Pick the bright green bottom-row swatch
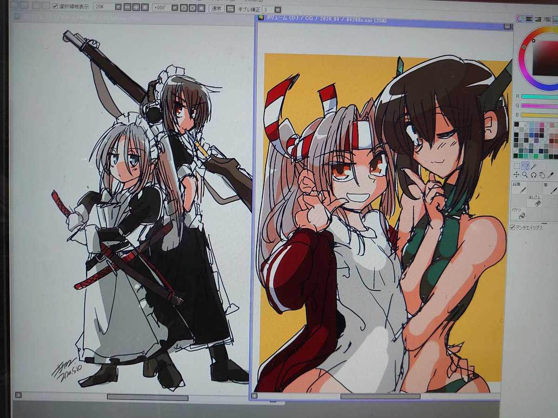This screenshot has width=558, height=418. tap(536, 156)
